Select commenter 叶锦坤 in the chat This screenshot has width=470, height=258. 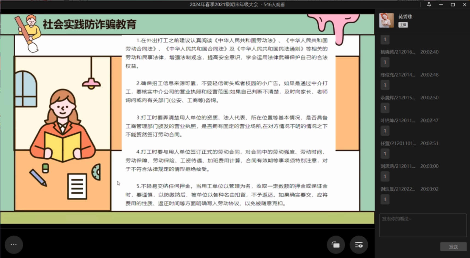pos(398,121)
